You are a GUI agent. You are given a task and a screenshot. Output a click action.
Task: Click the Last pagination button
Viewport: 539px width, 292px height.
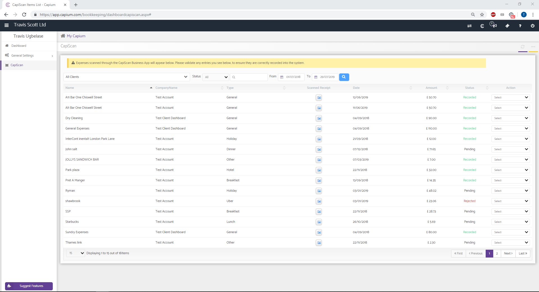pyautogui.click(x=523, y=253)
